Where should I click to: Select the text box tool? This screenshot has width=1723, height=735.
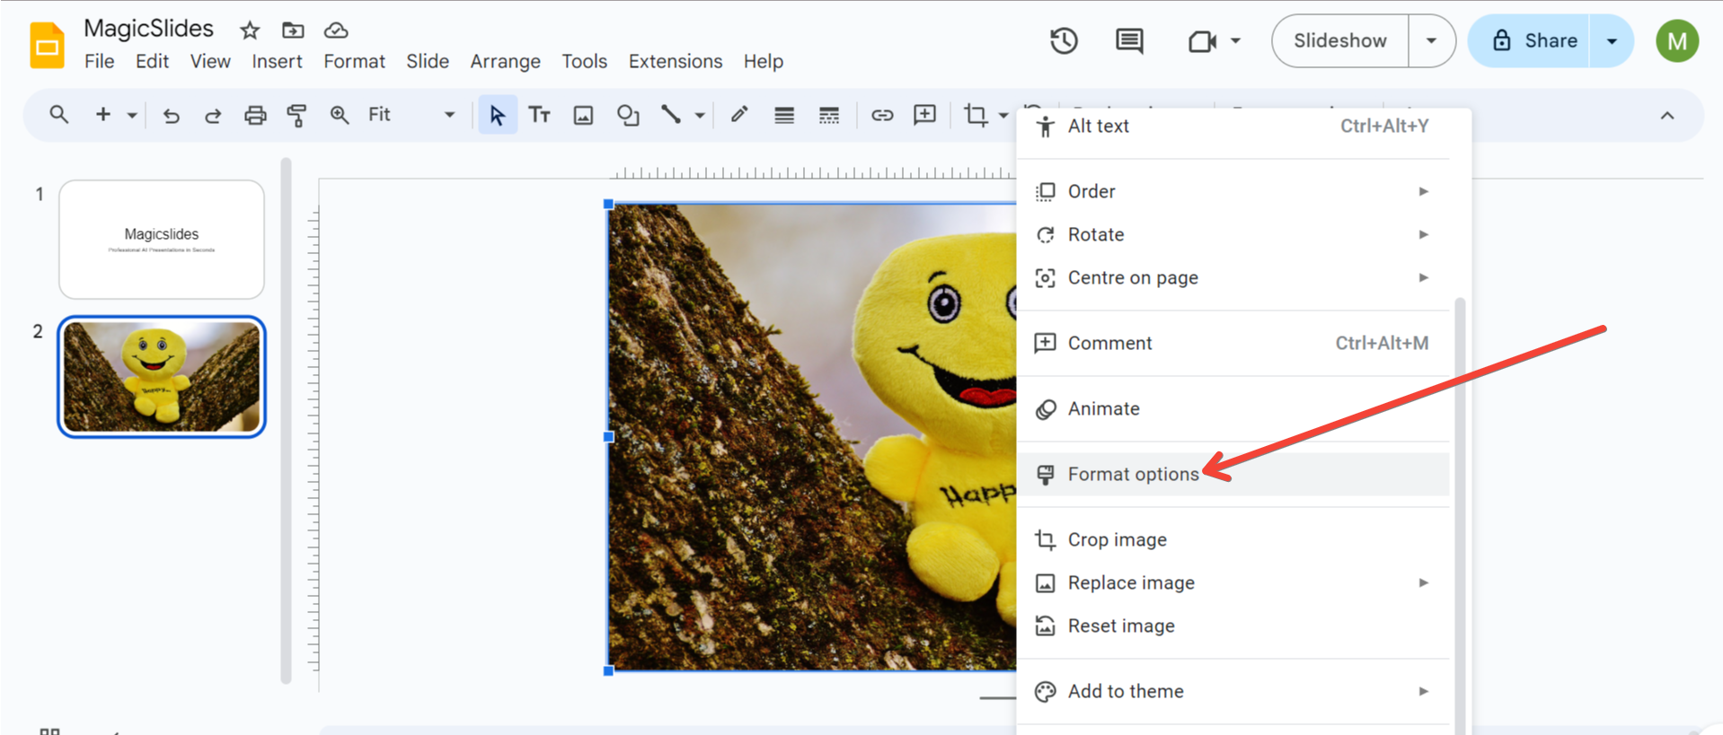click(x=539, y=115)
